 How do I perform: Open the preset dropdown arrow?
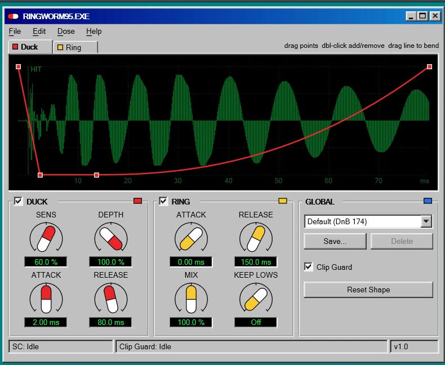[426, 221]
